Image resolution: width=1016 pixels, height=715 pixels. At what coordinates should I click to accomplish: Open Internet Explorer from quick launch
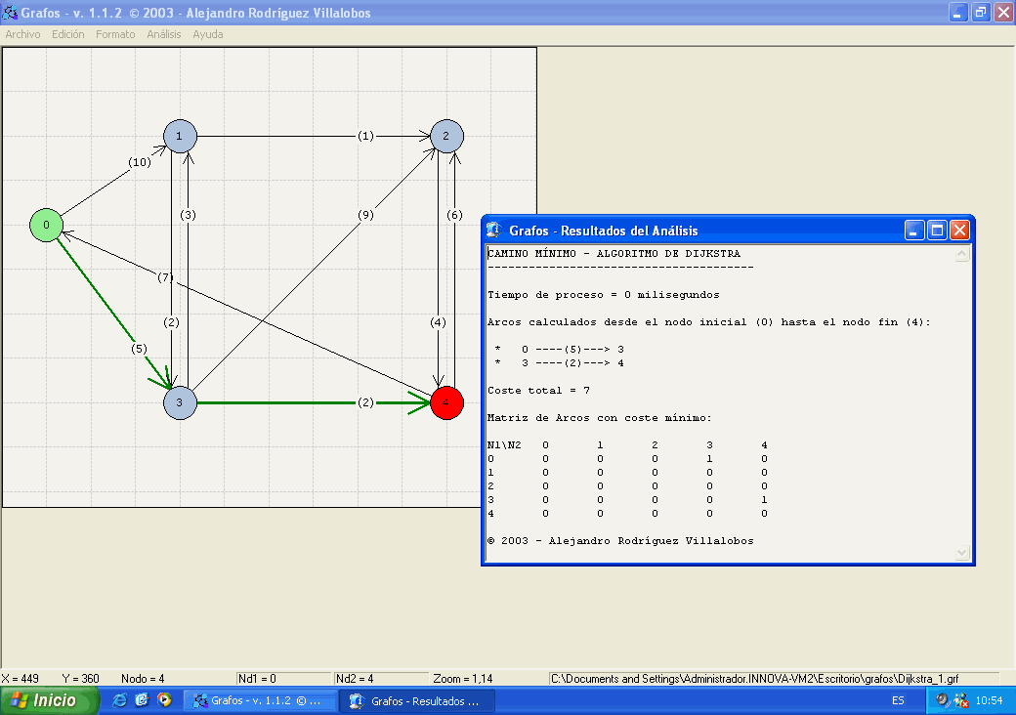pos(120,700)
